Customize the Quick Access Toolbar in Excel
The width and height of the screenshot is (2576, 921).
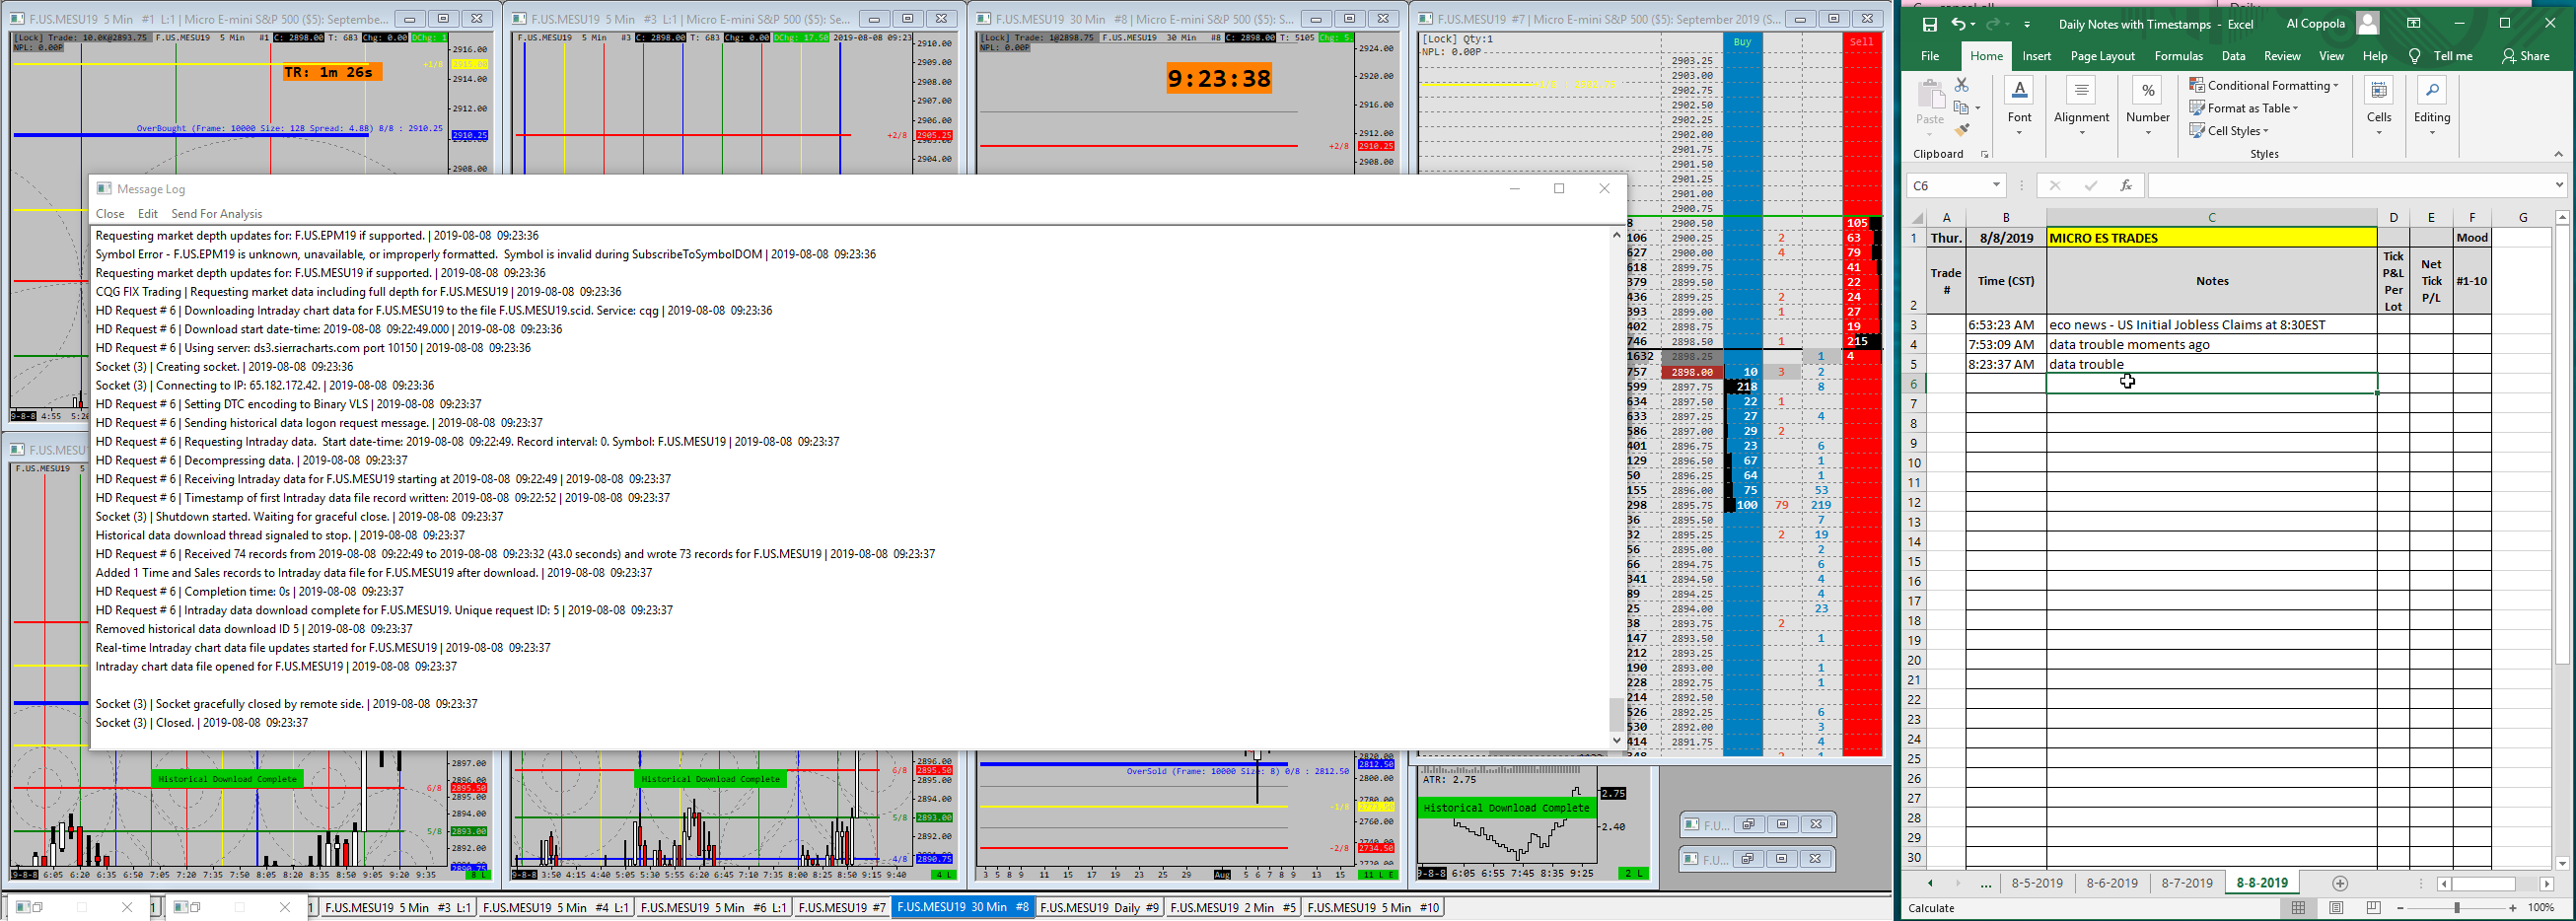click(2027, 24)
